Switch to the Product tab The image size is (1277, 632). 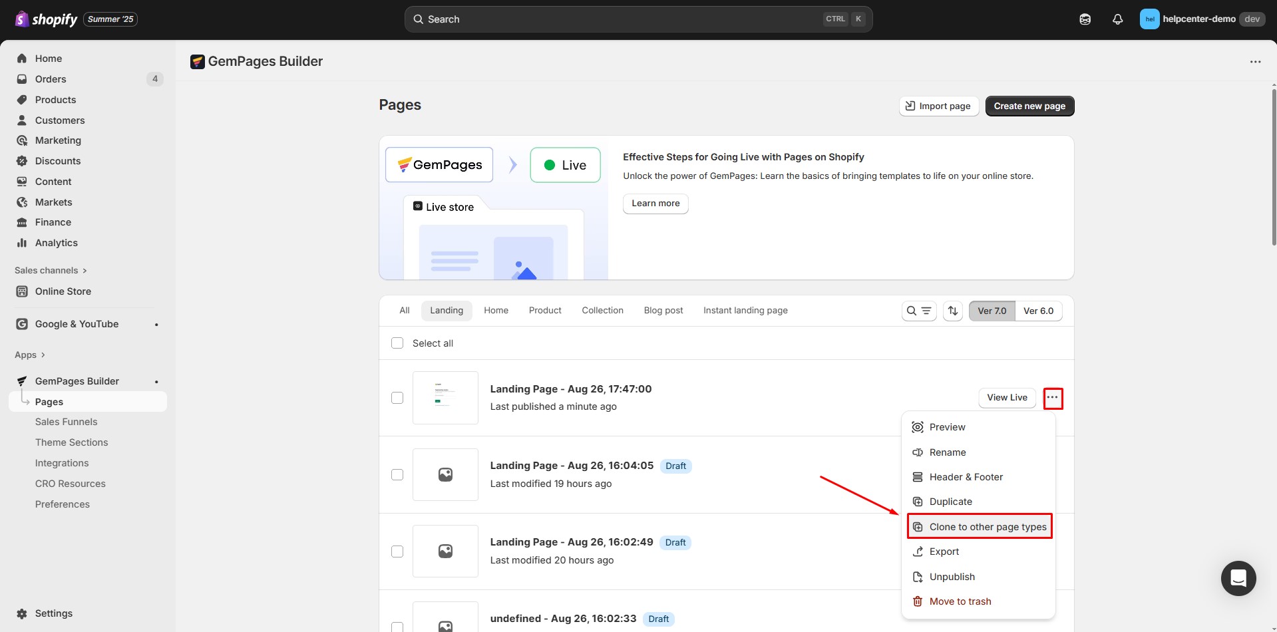tap(544, 311)
